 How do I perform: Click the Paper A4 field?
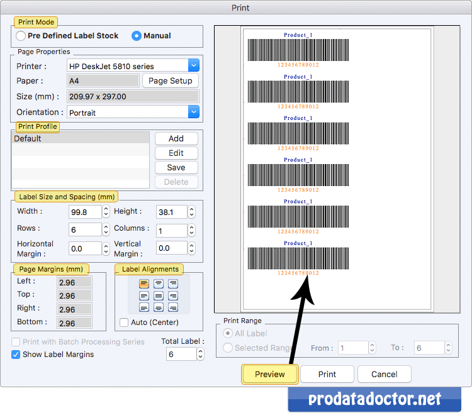coord(103,81)
